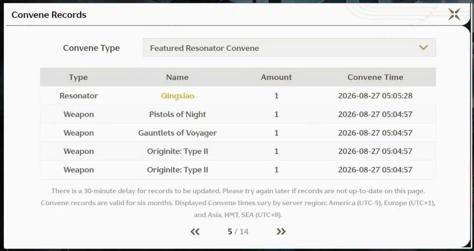Screen dimensions: 474x251
Task: Click the page indicator 5 / 14
Action: [x=238, y=232]
